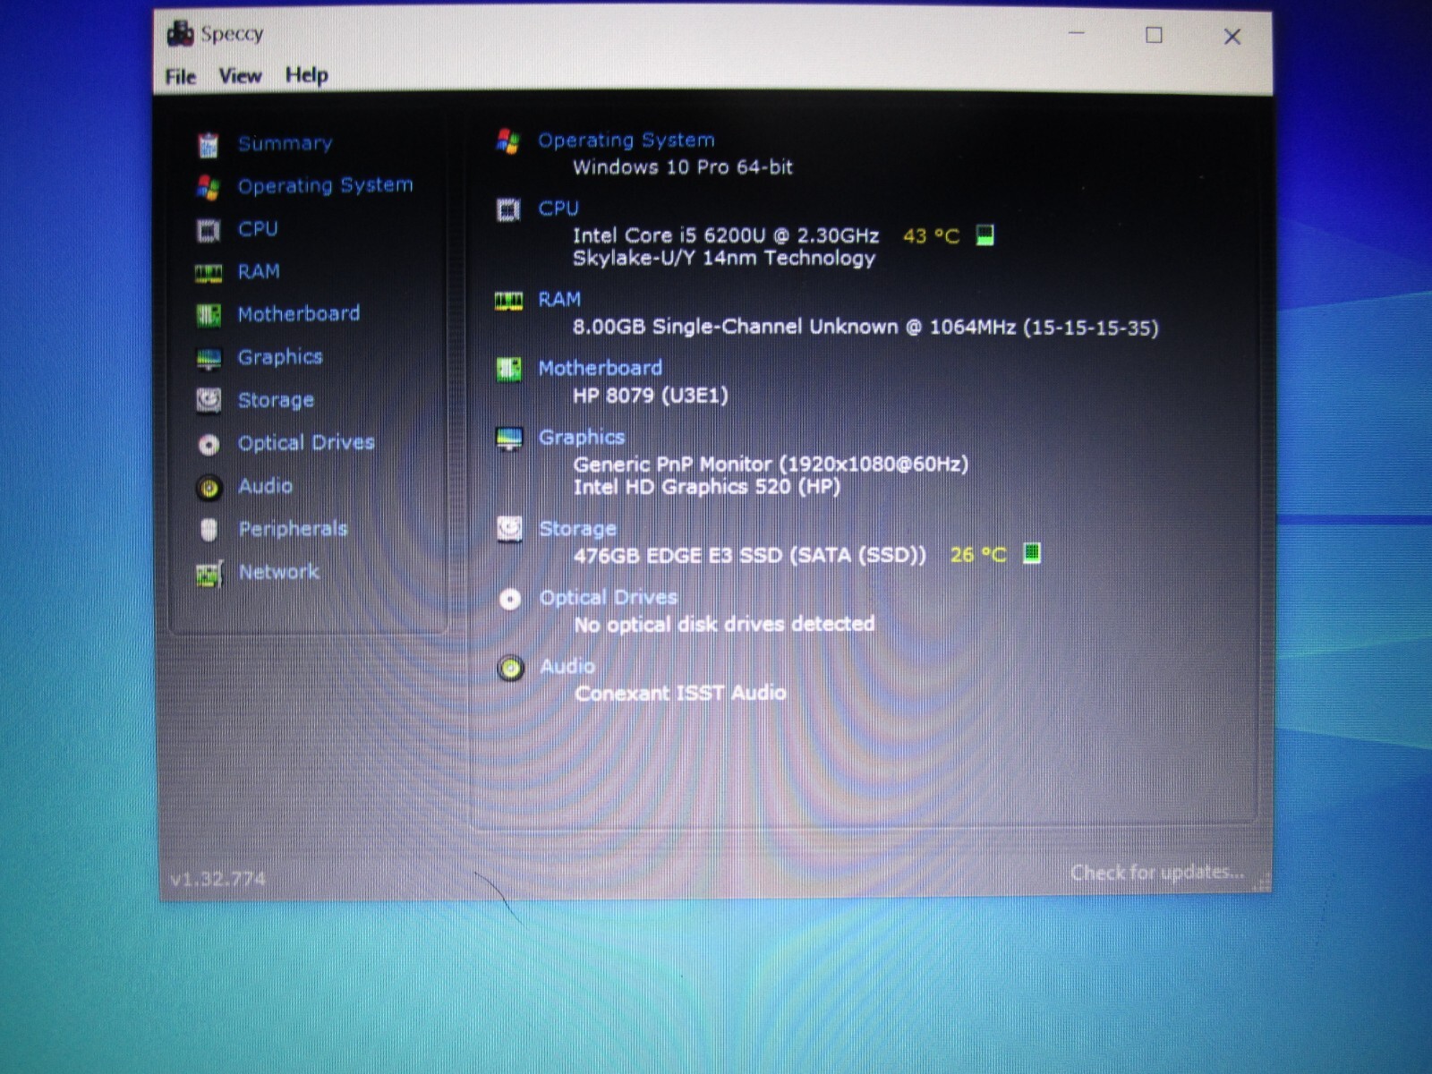Click the 26 °C storage temperature value

(x=977, y=555)
